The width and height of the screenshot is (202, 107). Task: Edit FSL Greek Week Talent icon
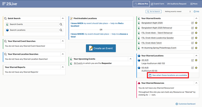click(192, 43)
